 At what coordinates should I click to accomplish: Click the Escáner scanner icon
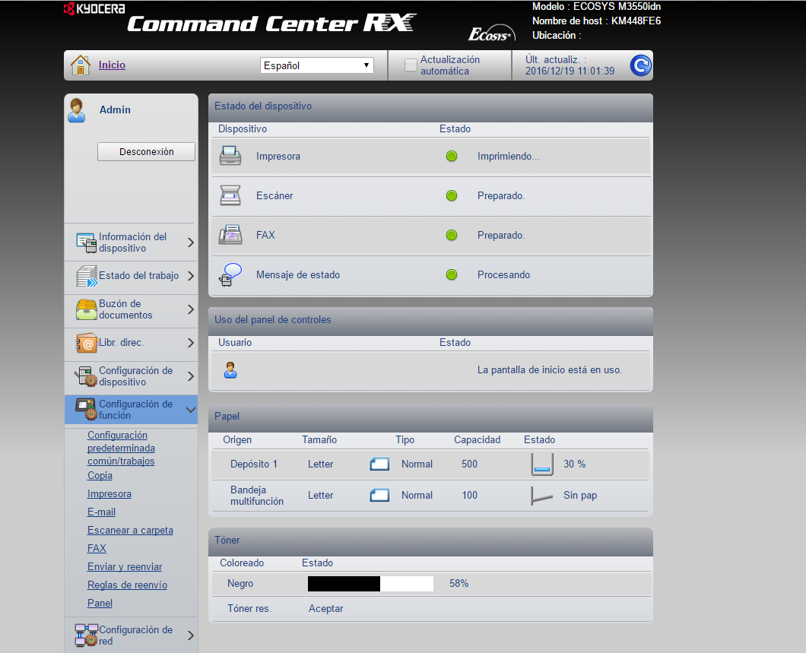pyautogui.click(x=230, y=195)
